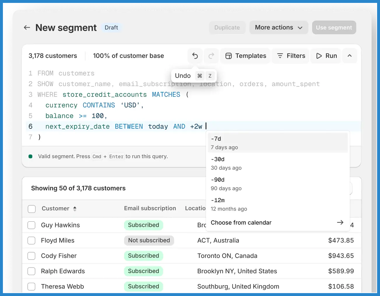The height and width of the screenshot is (296, 380).
Task: Select the -7d suggestion
Action: click(278, 143)
